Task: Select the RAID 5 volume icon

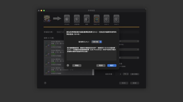Action: (x=116, y=19)
